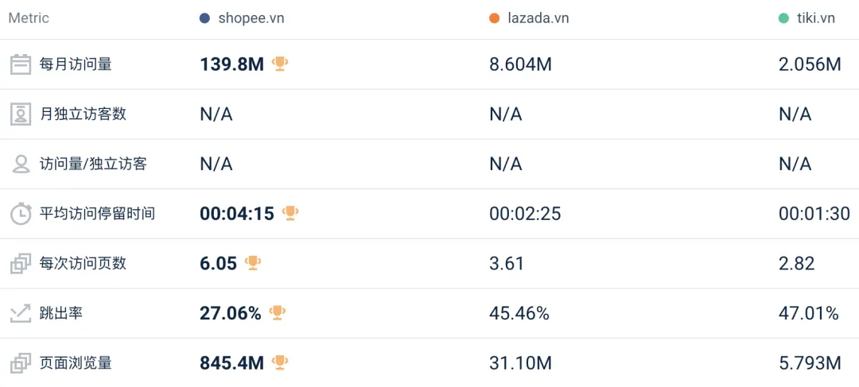
Task: Open the tiki.vn column header link
Action: [x=815, y=18]
